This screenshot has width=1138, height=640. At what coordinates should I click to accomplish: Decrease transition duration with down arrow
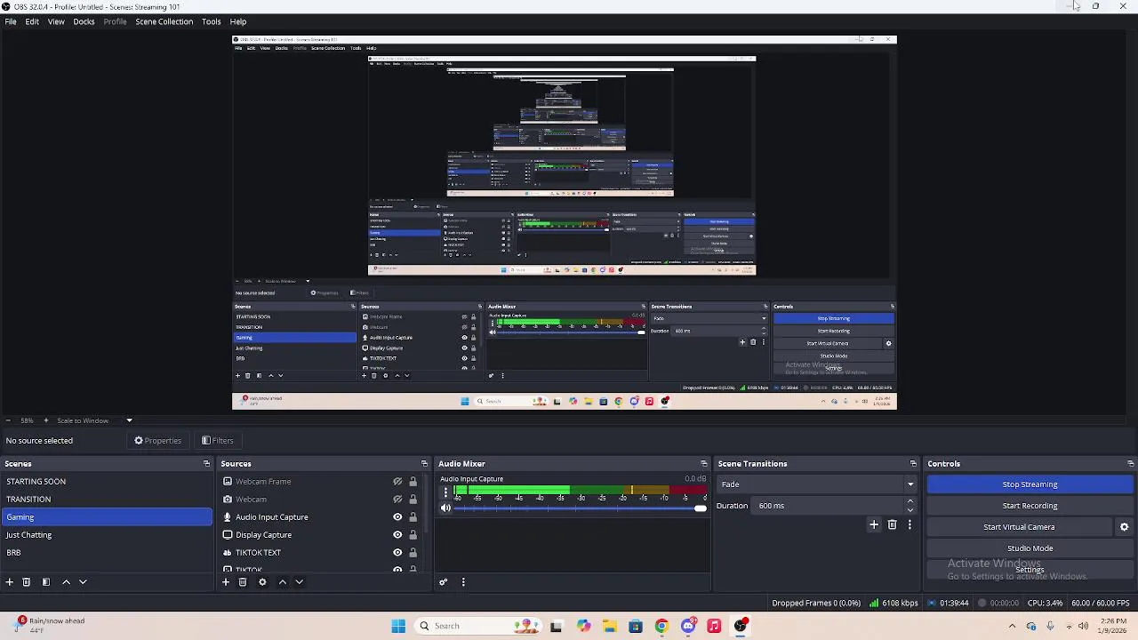[910, 510]
